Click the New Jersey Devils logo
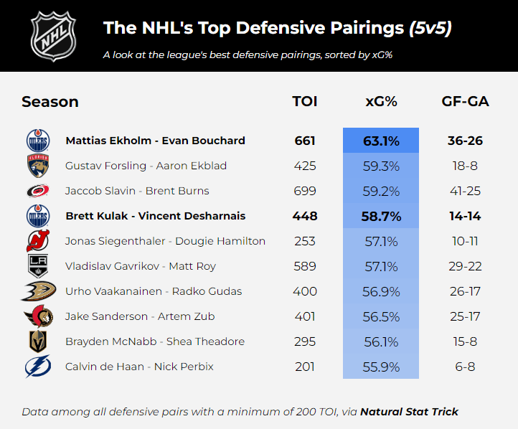The image size is (518, 429). click(37, 241)
